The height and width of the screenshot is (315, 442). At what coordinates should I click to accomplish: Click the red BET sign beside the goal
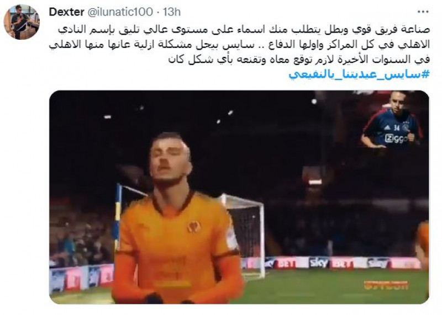click(x=285, y=264)
